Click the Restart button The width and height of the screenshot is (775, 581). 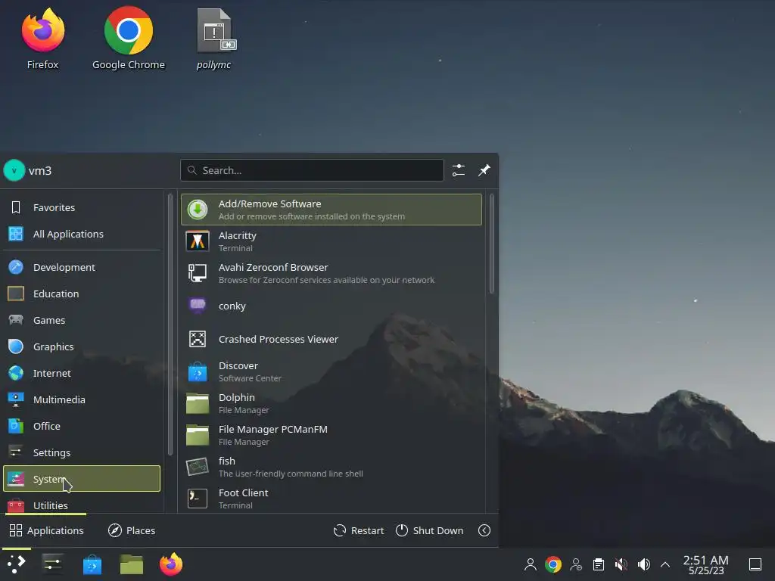pyautogui.click(x=359, y=530)
